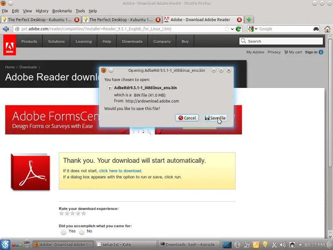Screen dimensions: 333x250
Task: Open search engine dropdown next to Google icon
Action: [256, 29]
